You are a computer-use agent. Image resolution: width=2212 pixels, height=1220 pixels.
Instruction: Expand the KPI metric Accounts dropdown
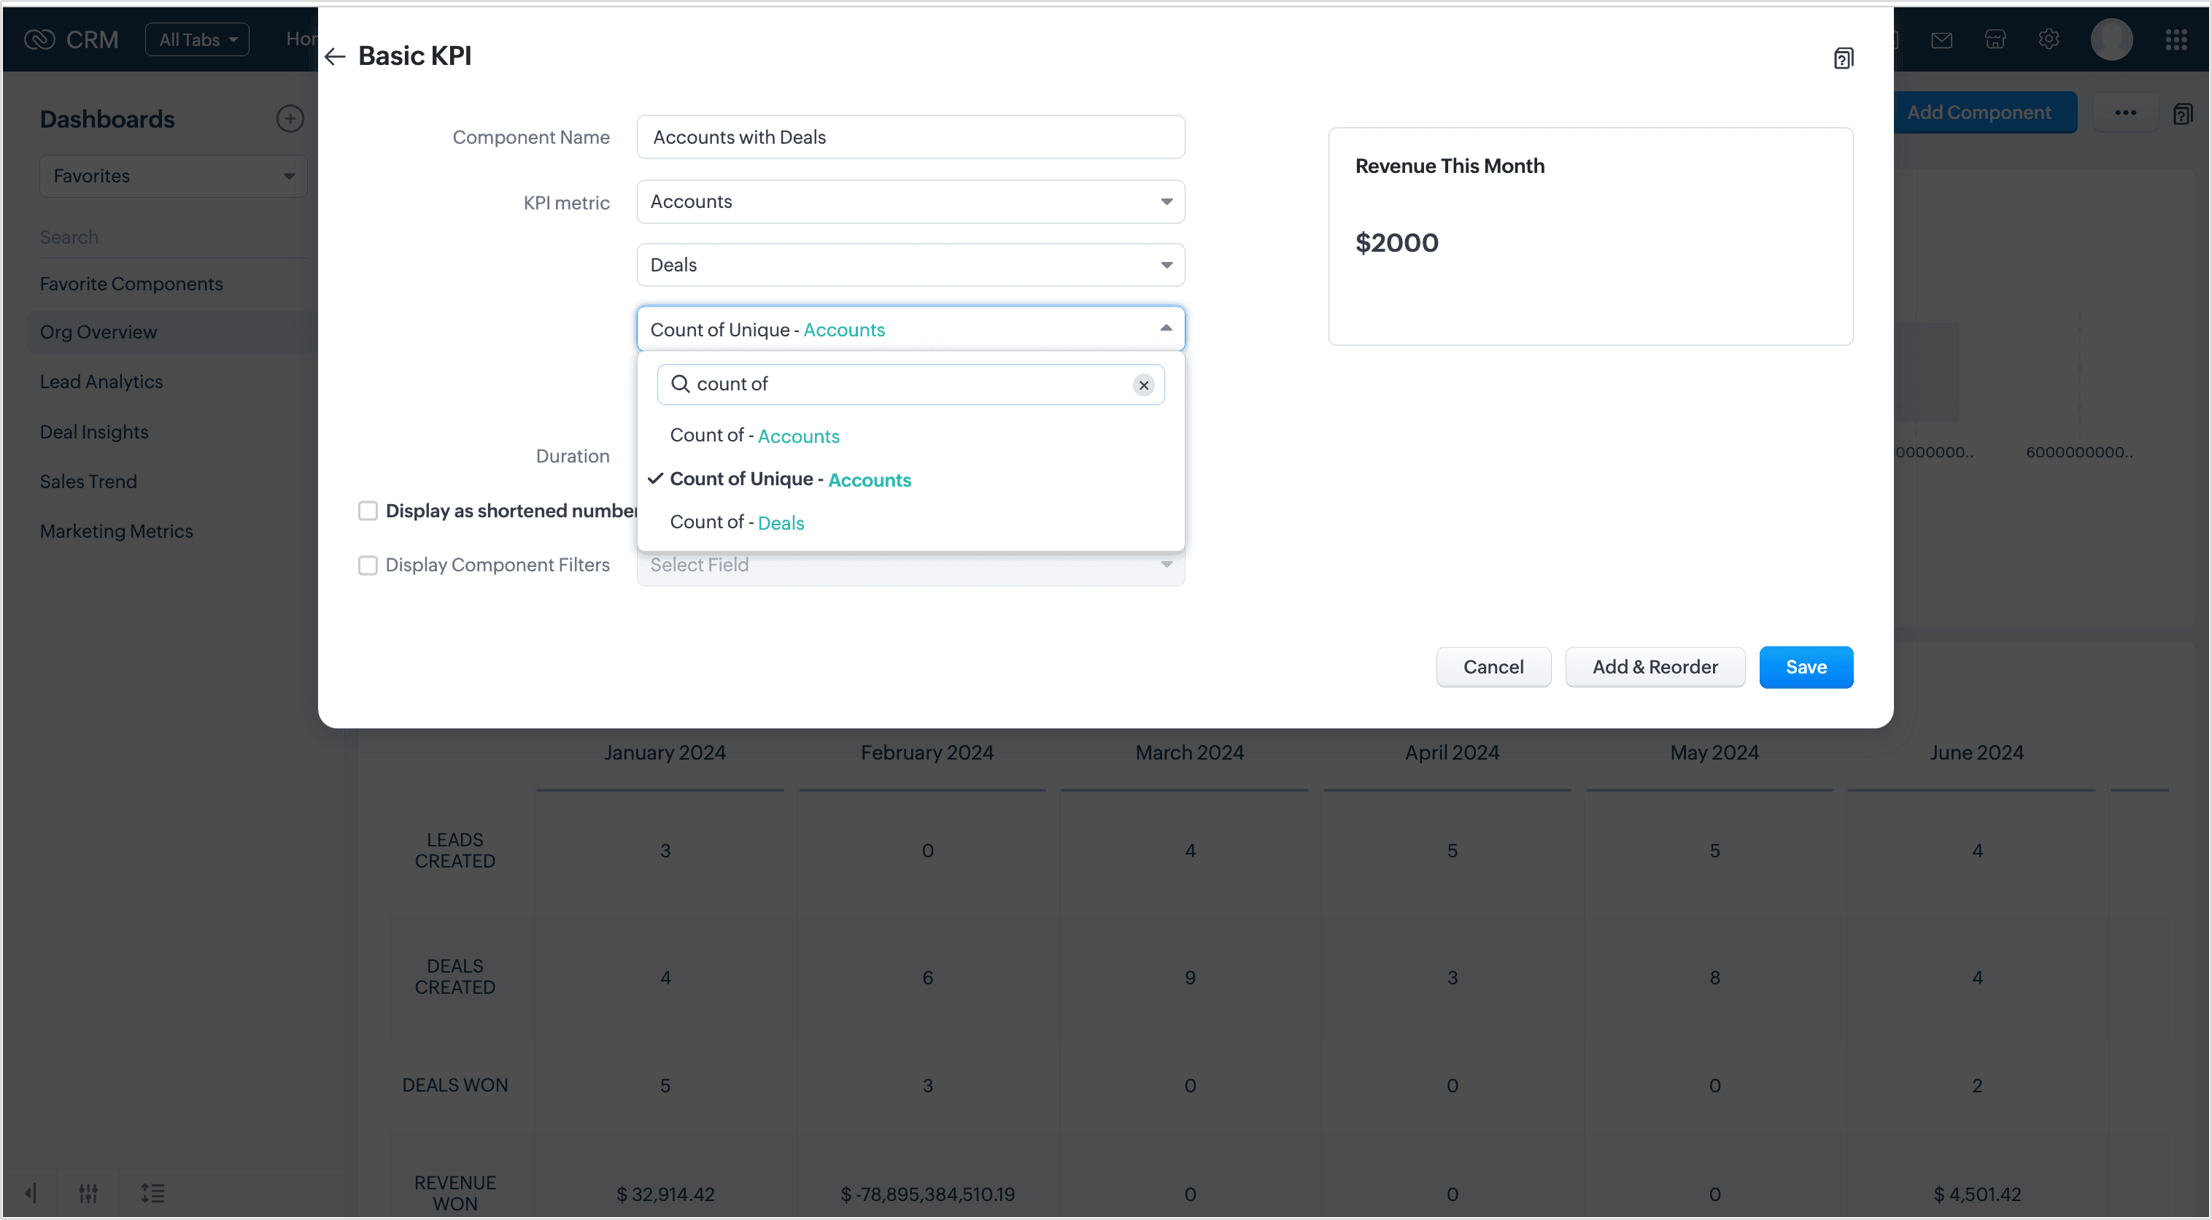tap(910, 202)
